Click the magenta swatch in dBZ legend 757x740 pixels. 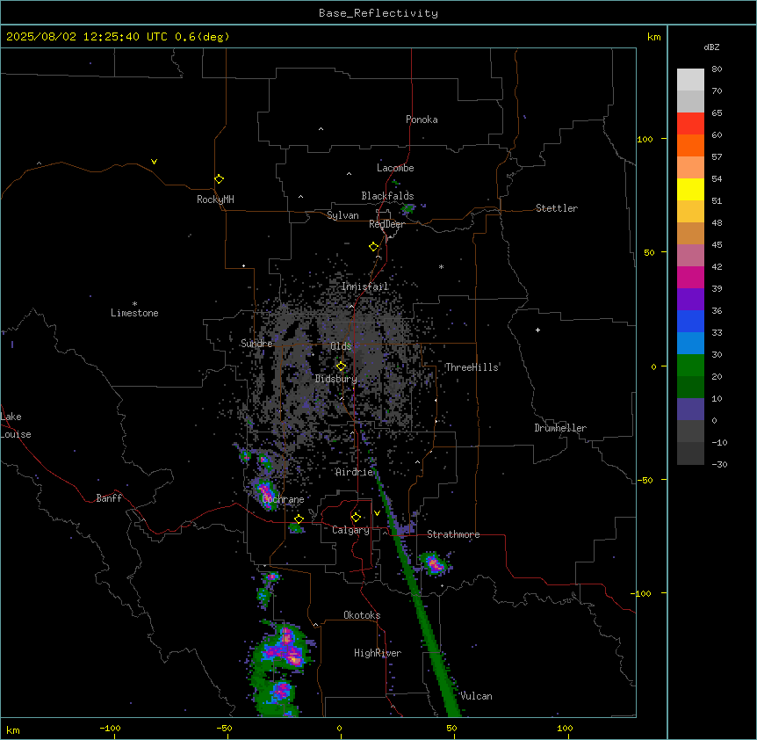pos(690,277)
